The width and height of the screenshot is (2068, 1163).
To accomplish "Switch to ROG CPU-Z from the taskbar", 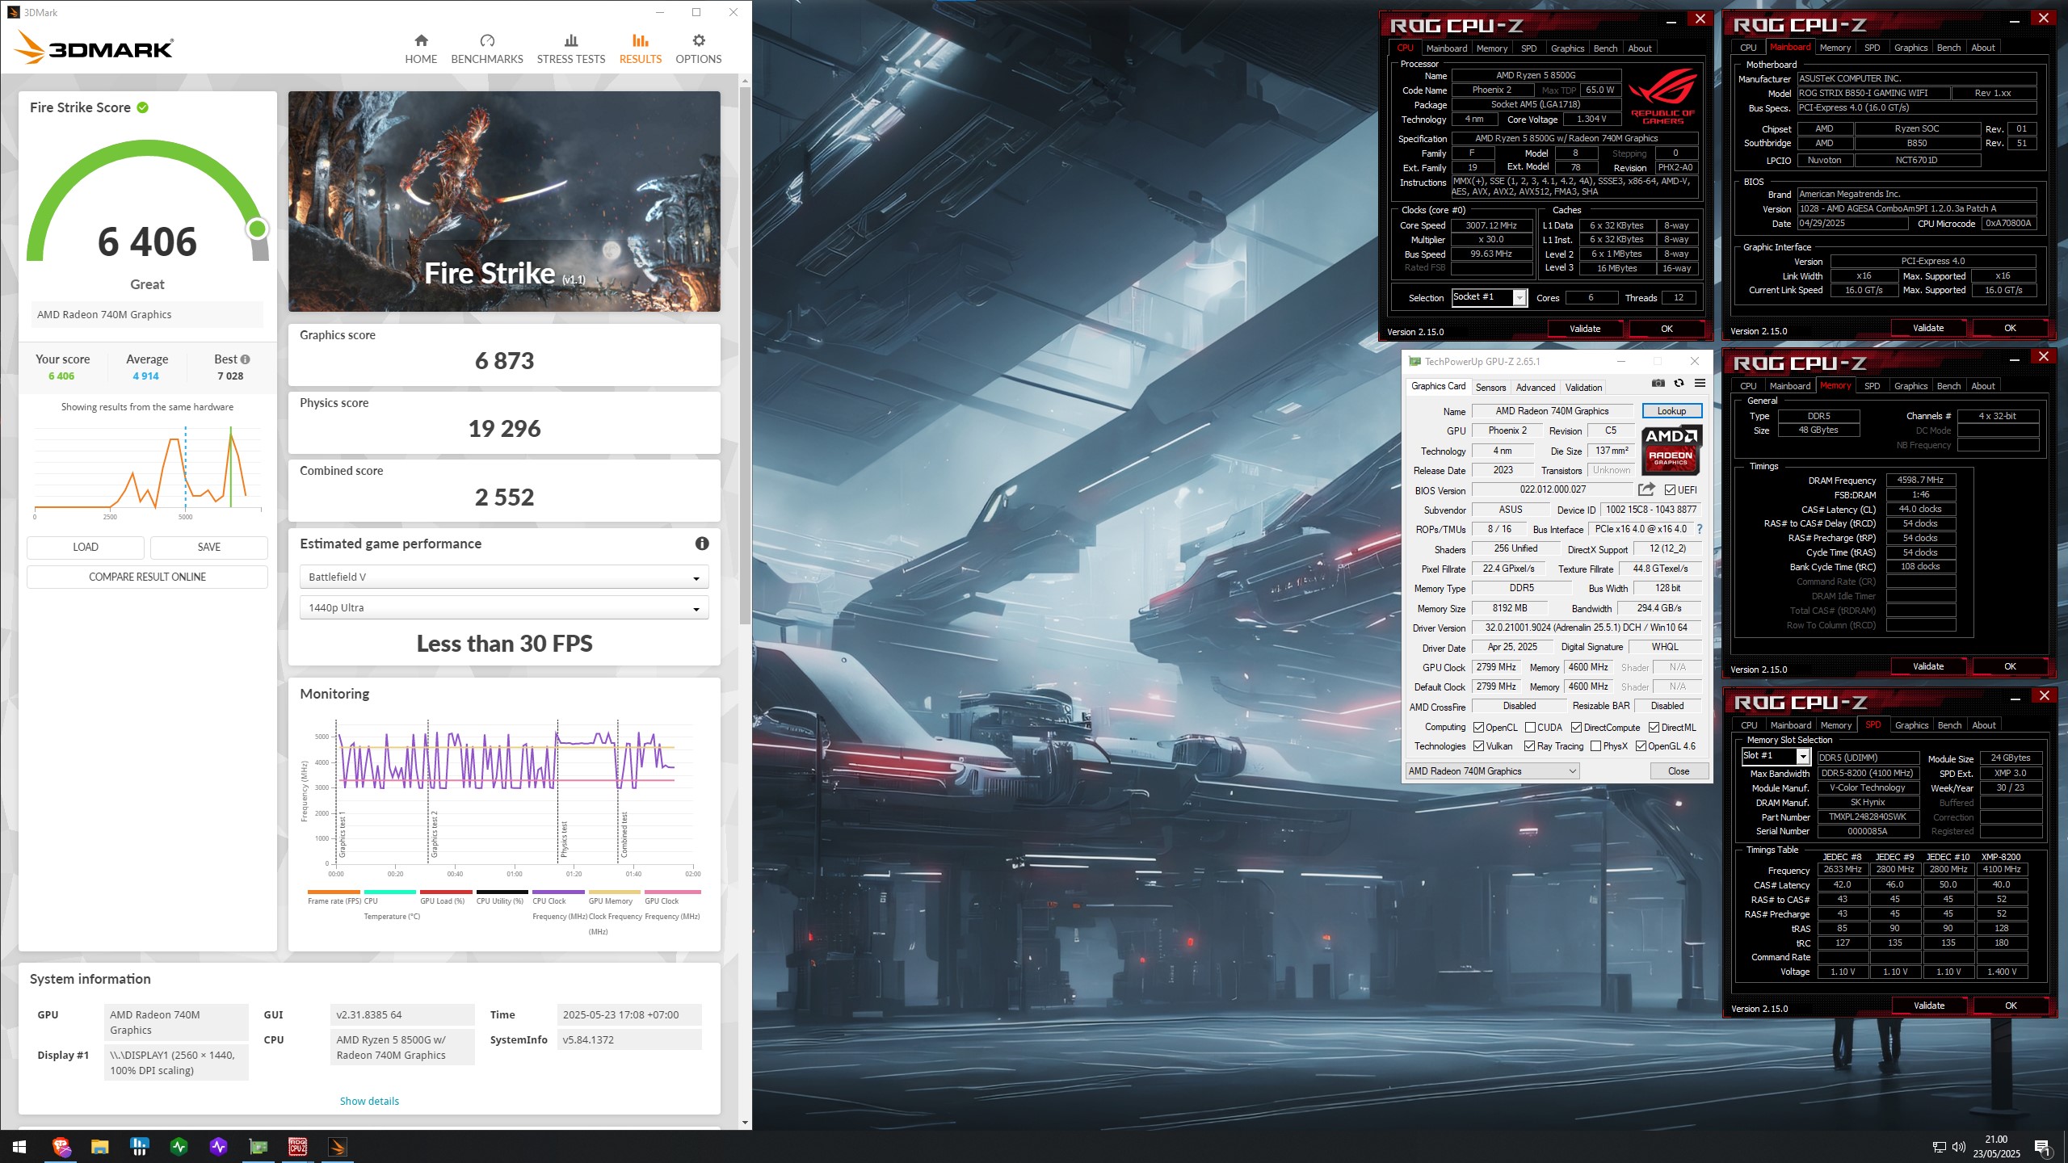I will (298, 1147).
